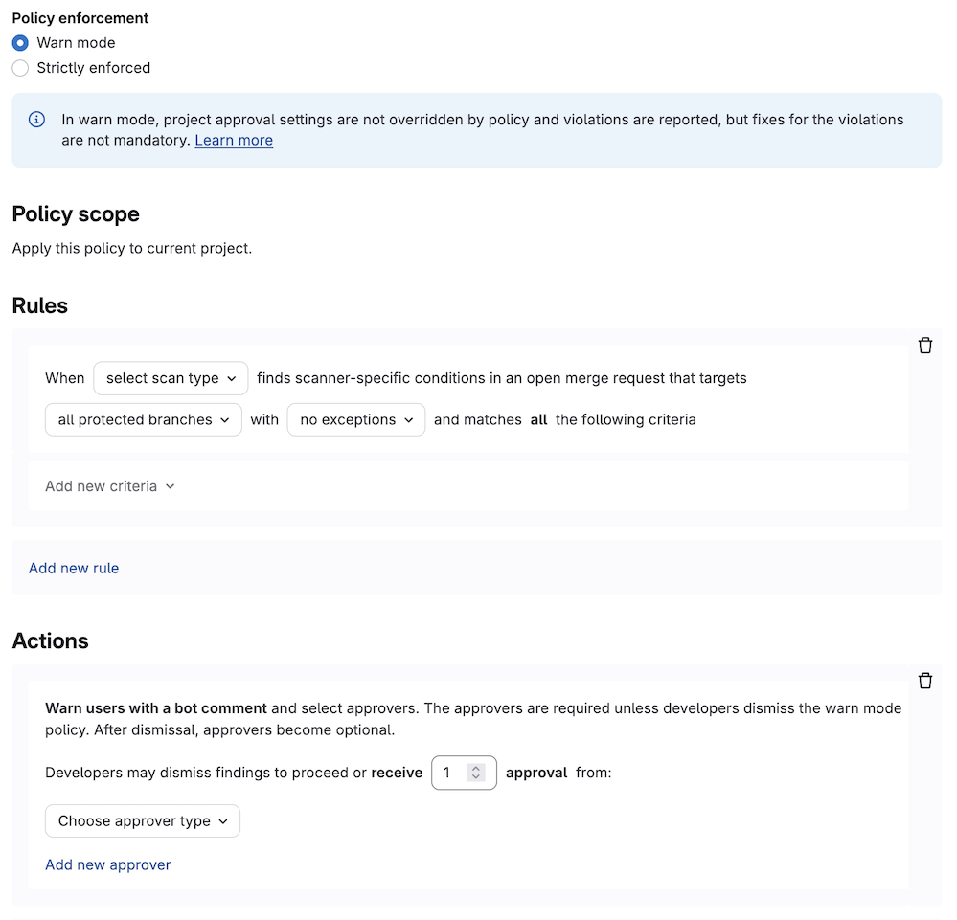Image resolution: width=957 pixels, height=920 pixels.
Task: Click Add new rule
Action: 74,568
